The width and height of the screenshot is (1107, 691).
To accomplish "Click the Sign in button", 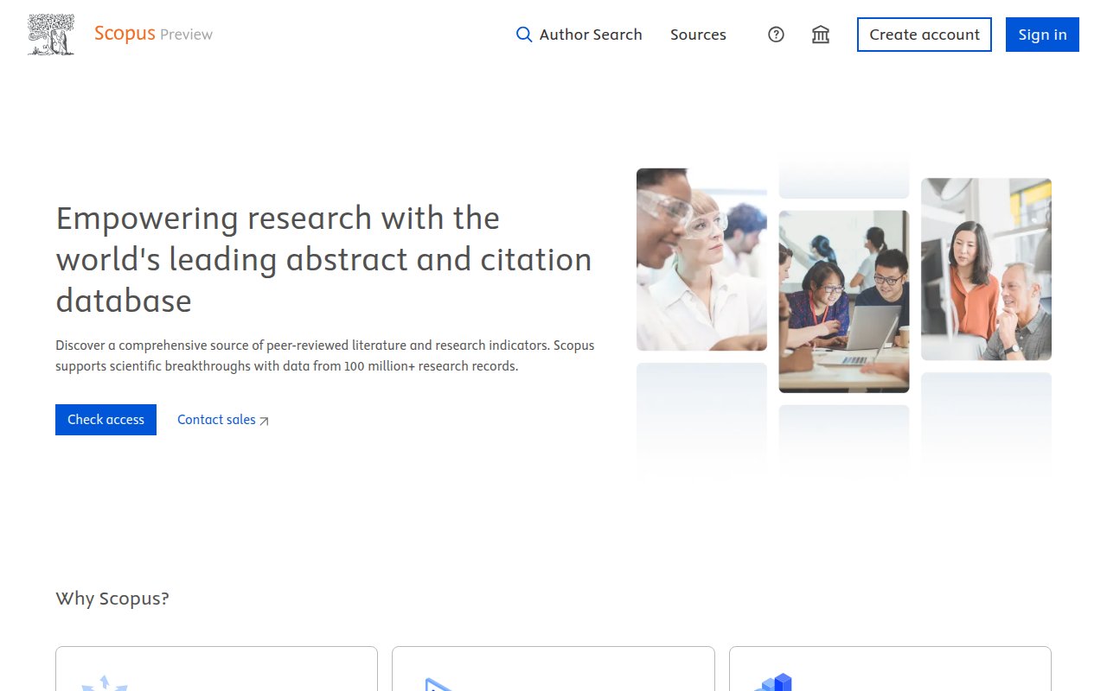I will point(1042,35).
